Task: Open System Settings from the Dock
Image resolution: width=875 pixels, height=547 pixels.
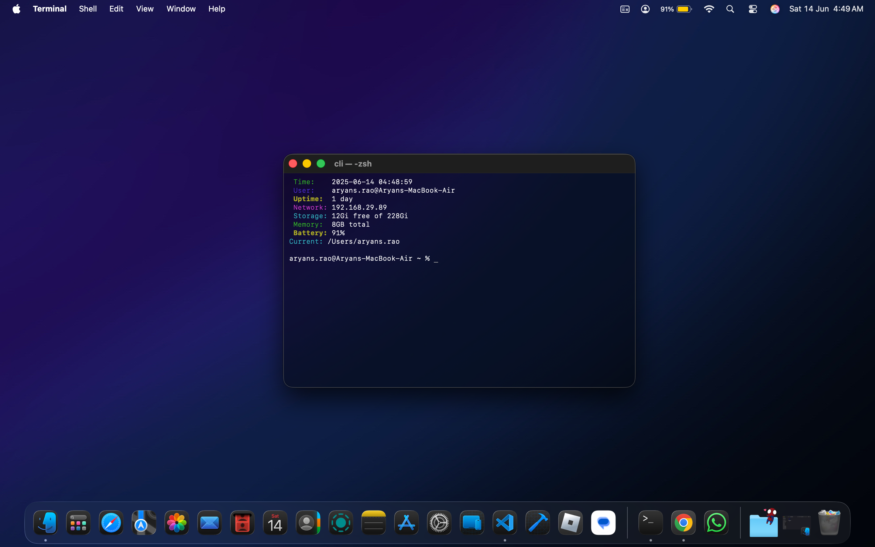Action: pyautogui.click(x=439, y=522)
